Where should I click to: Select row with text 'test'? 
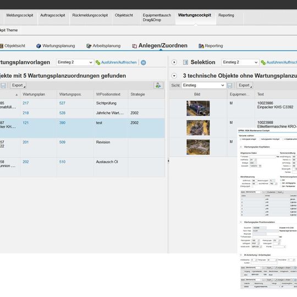(82, 128)
